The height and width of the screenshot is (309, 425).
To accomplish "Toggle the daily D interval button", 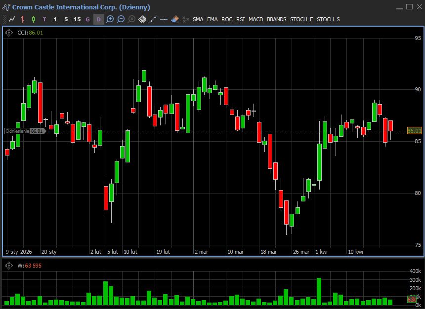I will click(98, 19).
